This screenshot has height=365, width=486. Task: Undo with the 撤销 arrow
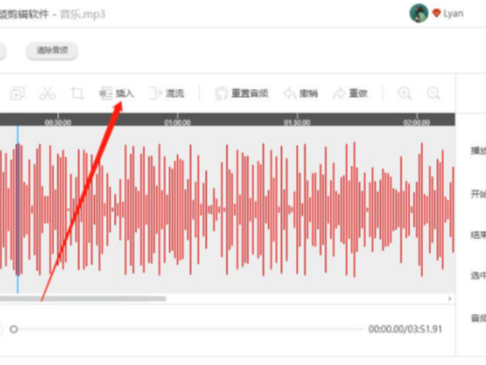point(301,93)
